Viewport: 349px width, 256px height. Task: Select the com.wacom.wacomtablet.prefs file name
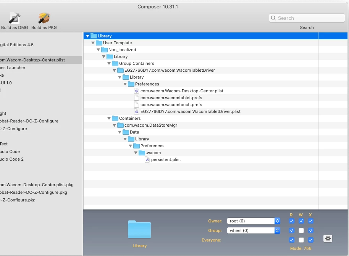pos(171,98)
